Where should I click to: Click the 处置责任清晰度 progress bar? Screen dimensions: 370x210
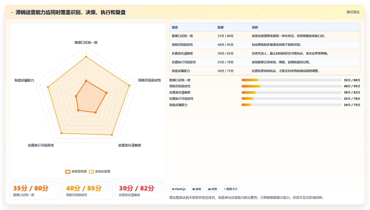click(x=291, y=92)
